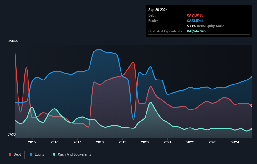Click the CA$0 y-axis label

pos(12,134)
